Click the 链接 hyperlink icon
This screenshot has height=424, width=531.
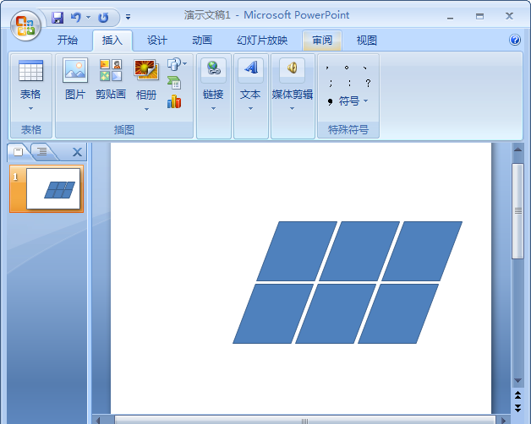click(x=213, y=68)
